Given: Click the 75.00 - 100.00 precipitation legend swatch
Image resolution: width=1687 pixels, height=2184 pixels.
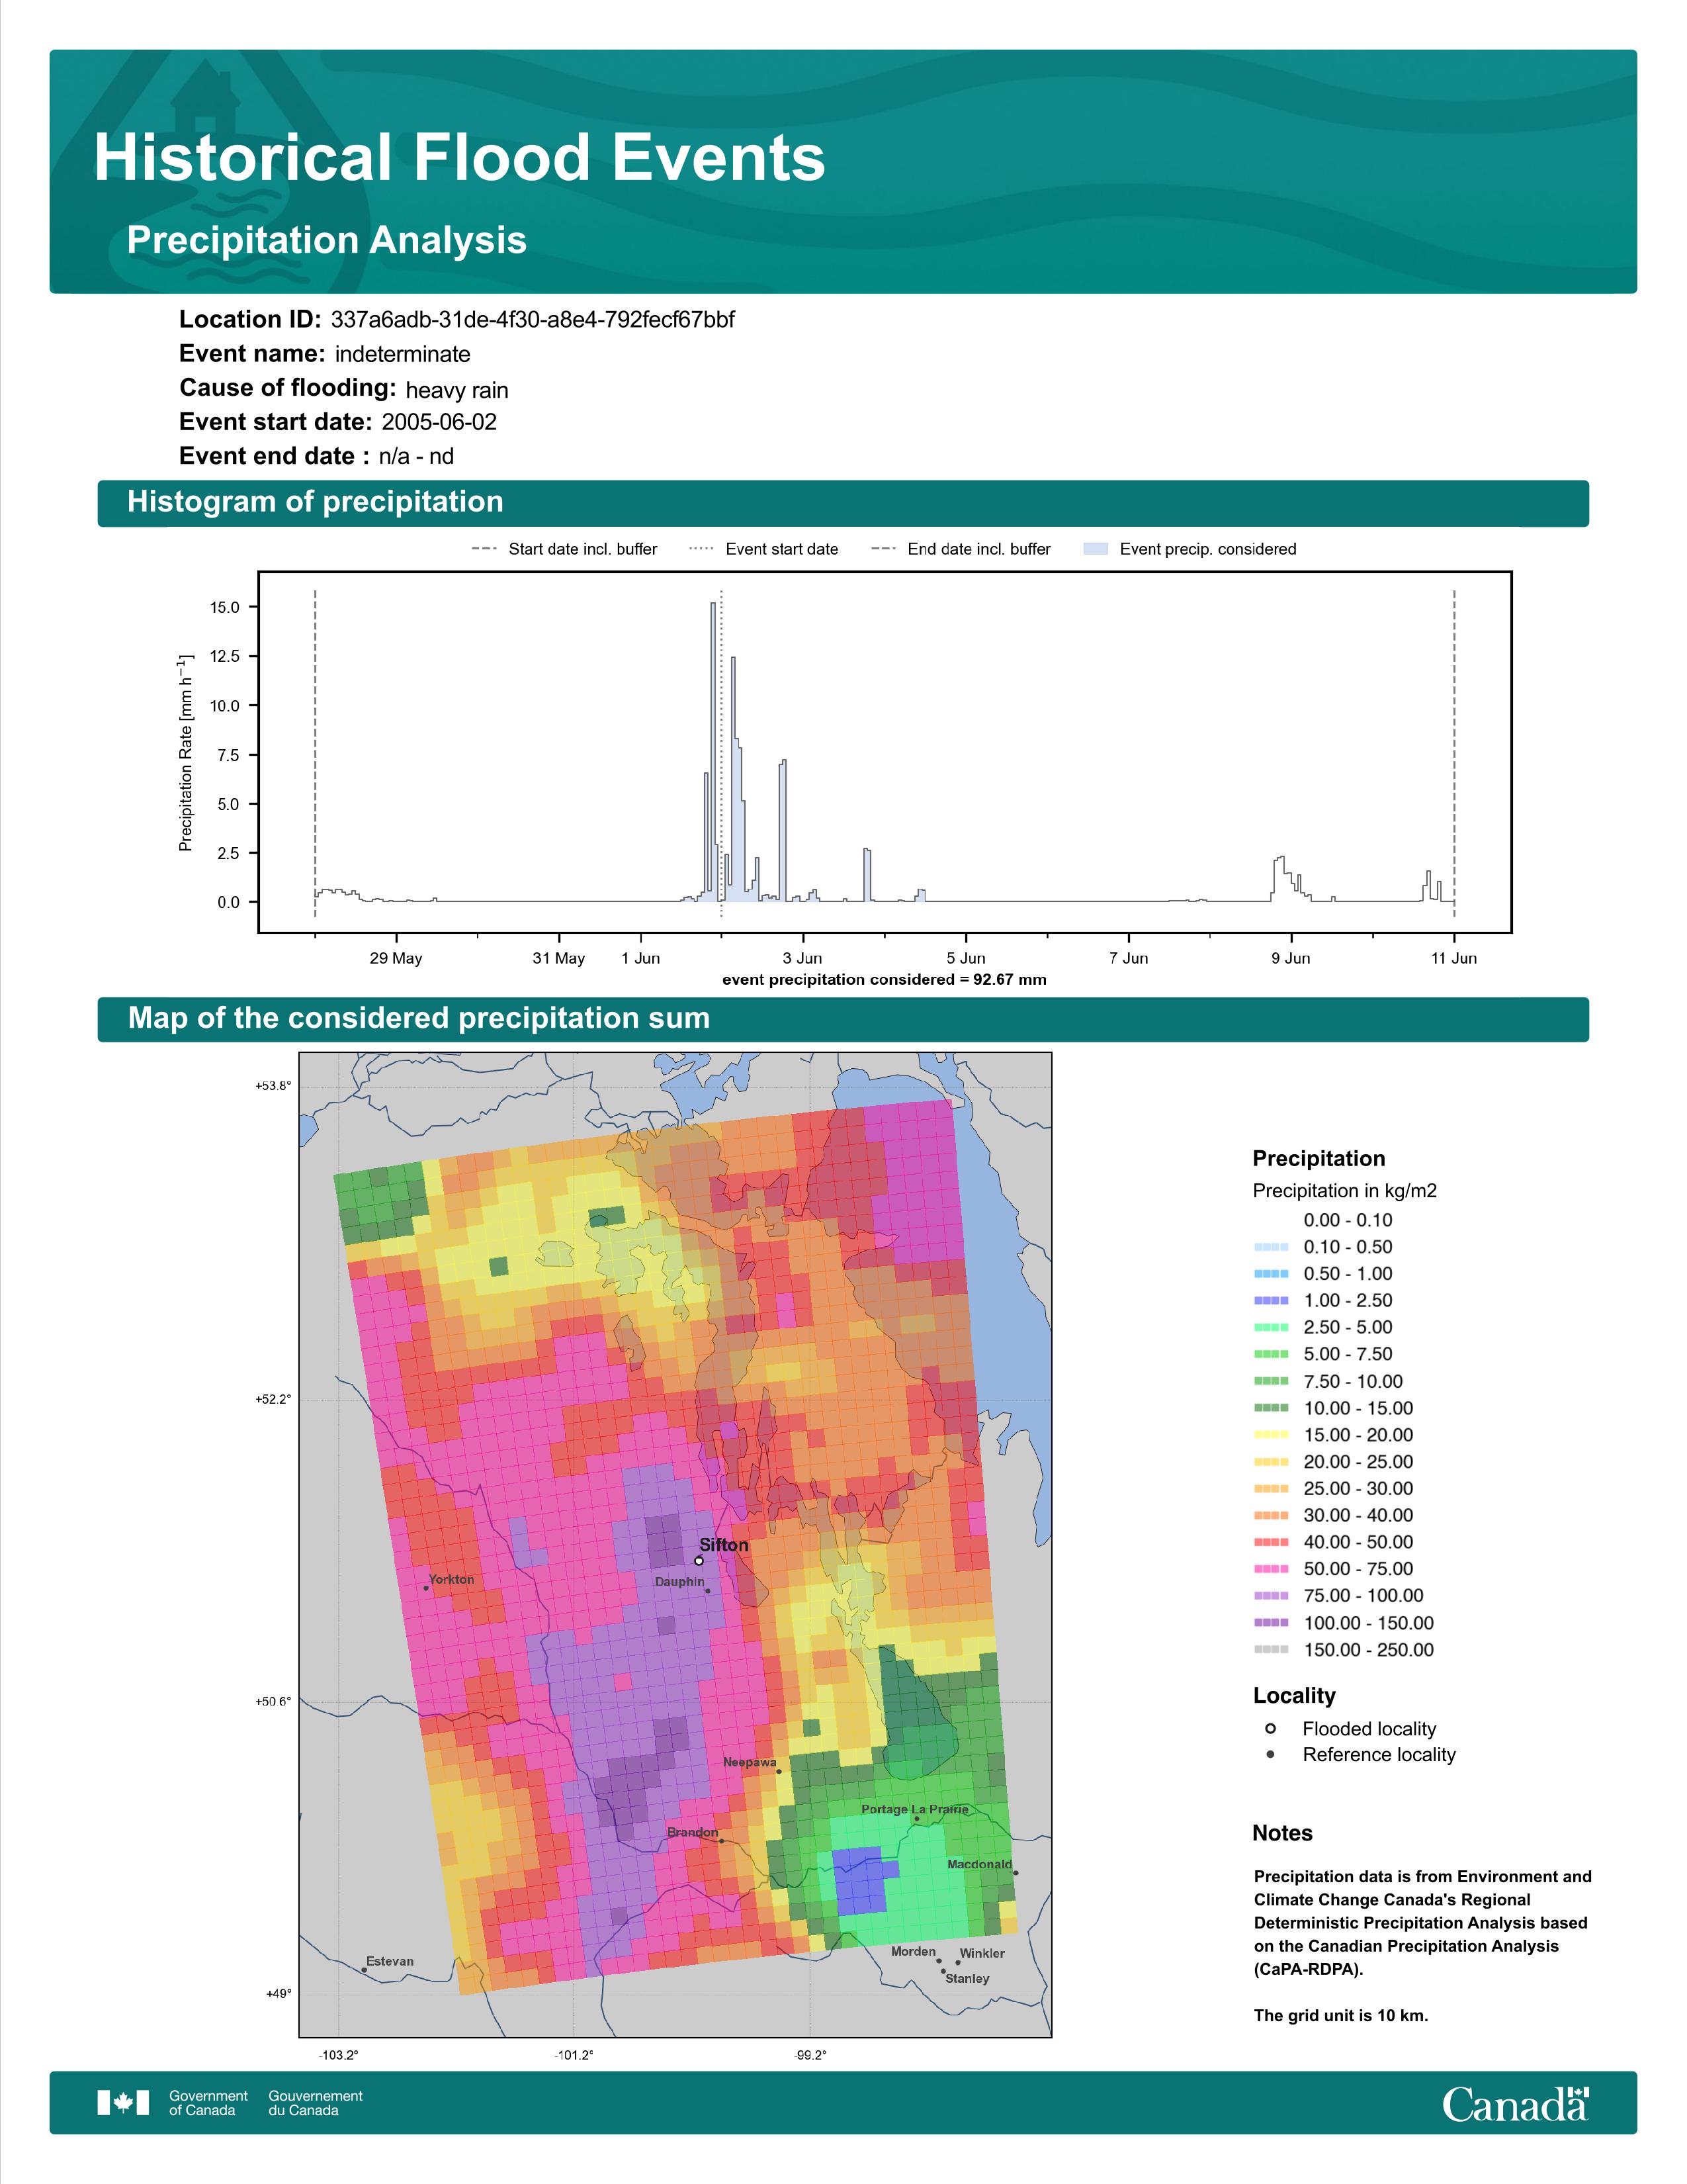Looking at the screenshot, I should tap(1272, 1596).
